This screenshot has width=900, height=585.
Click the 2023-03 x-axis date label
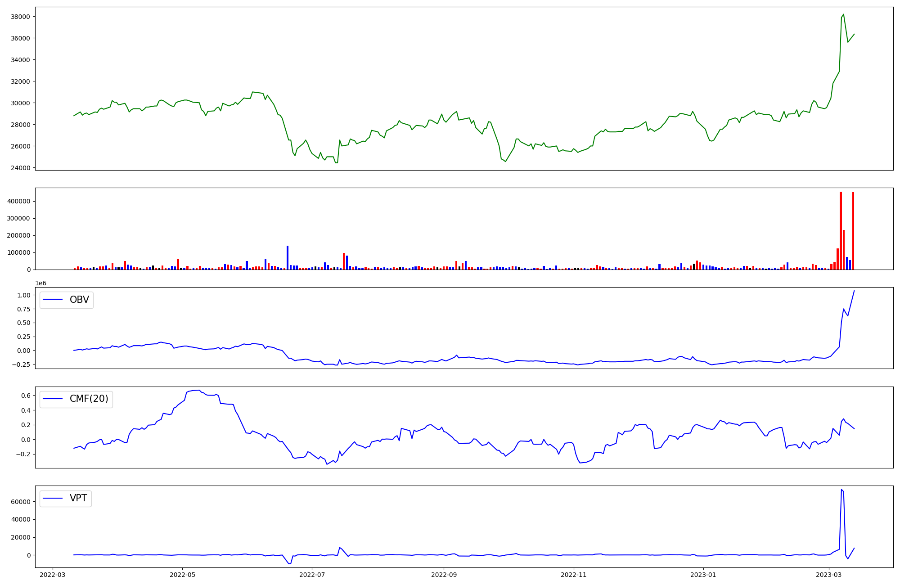point(829,574)
